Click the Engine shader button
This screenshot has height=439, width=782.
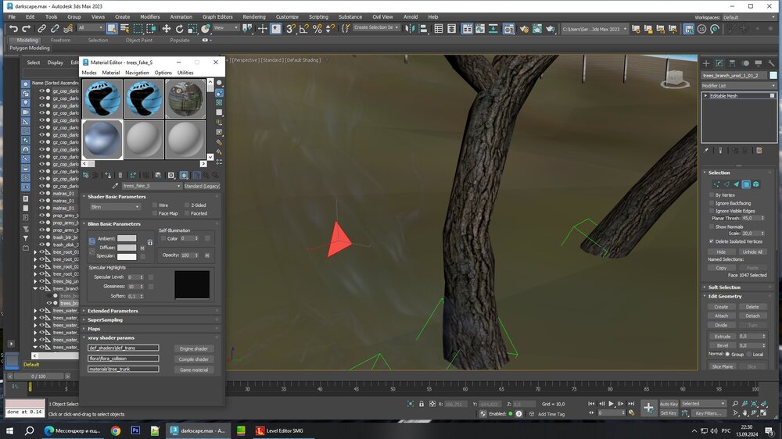coord(193,348)
